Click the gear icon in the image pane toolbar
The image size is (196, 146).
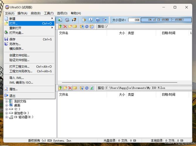[87, 26]
